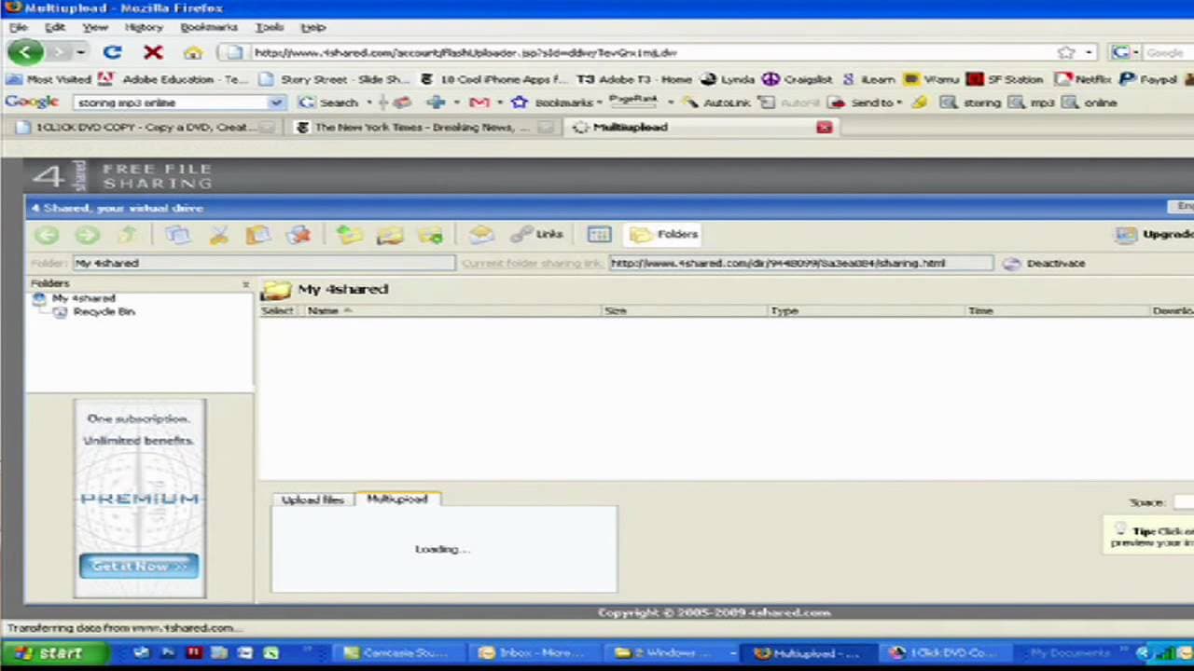Click Adobe Education bookmark
1194x671 pixels.
(x=174, y=80)
